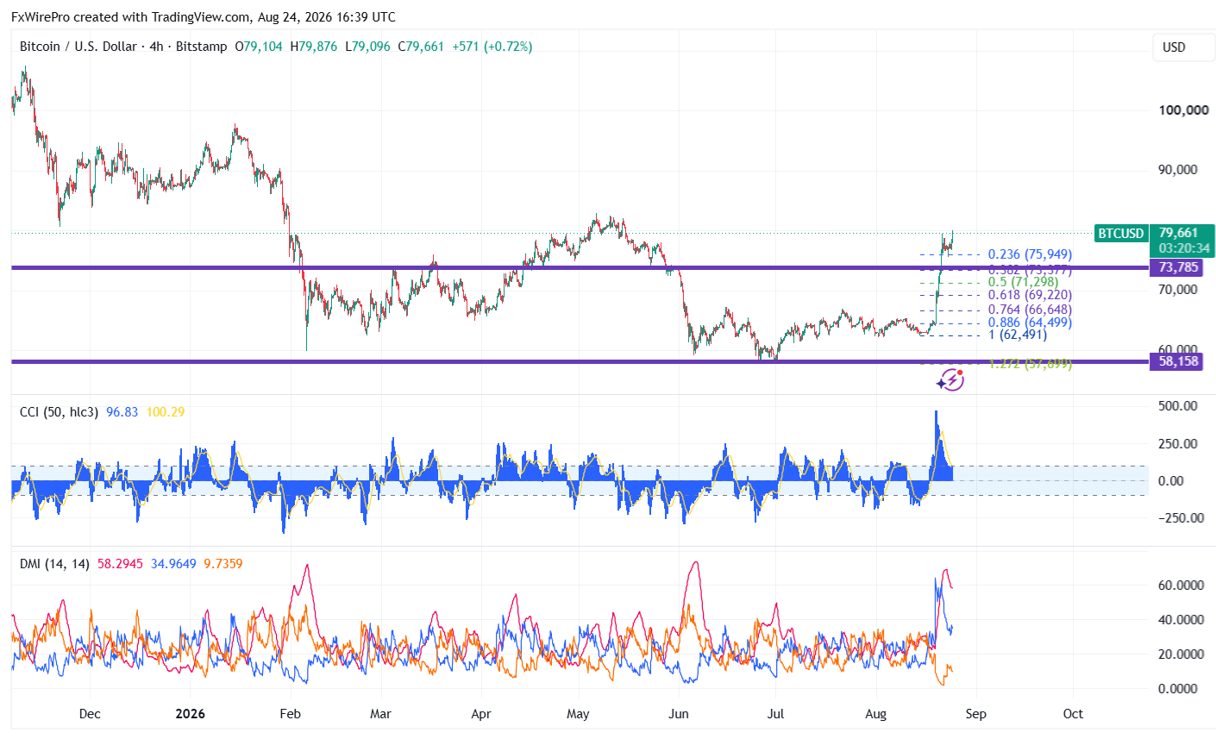Click the high price value H79,876

(x=314, y=47)
